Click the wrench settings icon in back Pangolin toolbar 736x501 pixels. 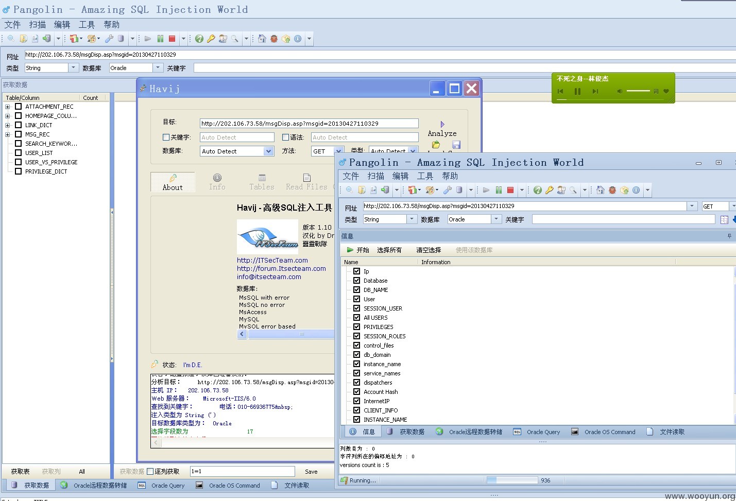[x=109, y=39]
